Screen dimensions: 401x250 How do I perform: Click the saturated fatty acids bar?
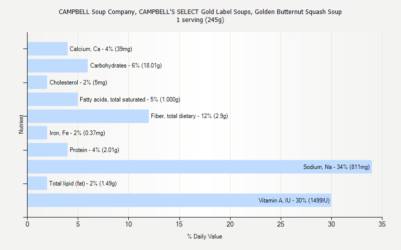pos(53,99)
